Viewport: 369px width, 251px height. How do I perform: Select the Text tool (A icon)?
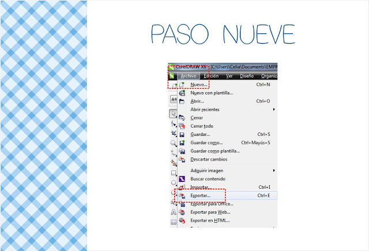174,212
